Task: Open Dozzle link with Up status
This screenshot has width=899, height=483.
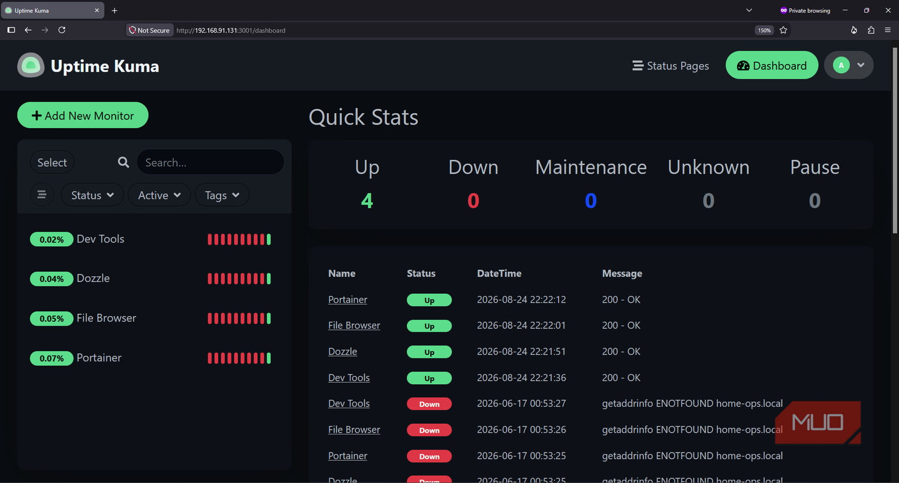Action: pos(343,352)
